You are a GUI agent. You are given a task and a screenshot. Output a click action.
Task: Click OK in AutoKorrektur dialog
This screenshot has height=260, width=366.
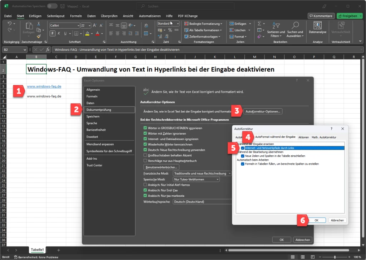(317, 220)
